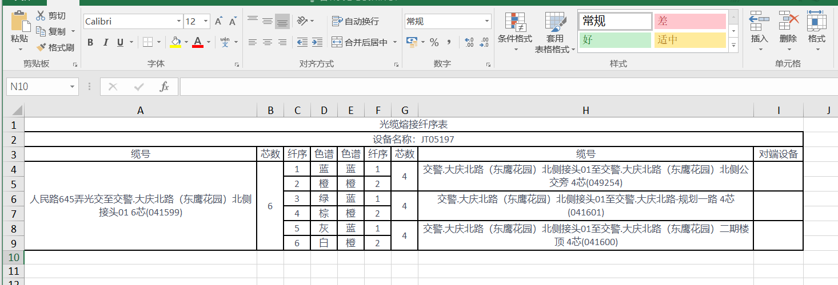Apply the fill color bucket

(x=176, y=42)
